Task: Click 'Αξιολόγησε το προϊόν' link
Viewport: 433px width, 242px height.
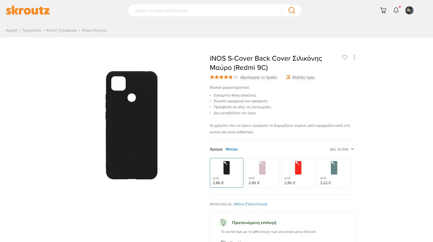Action: click(259, 77)
